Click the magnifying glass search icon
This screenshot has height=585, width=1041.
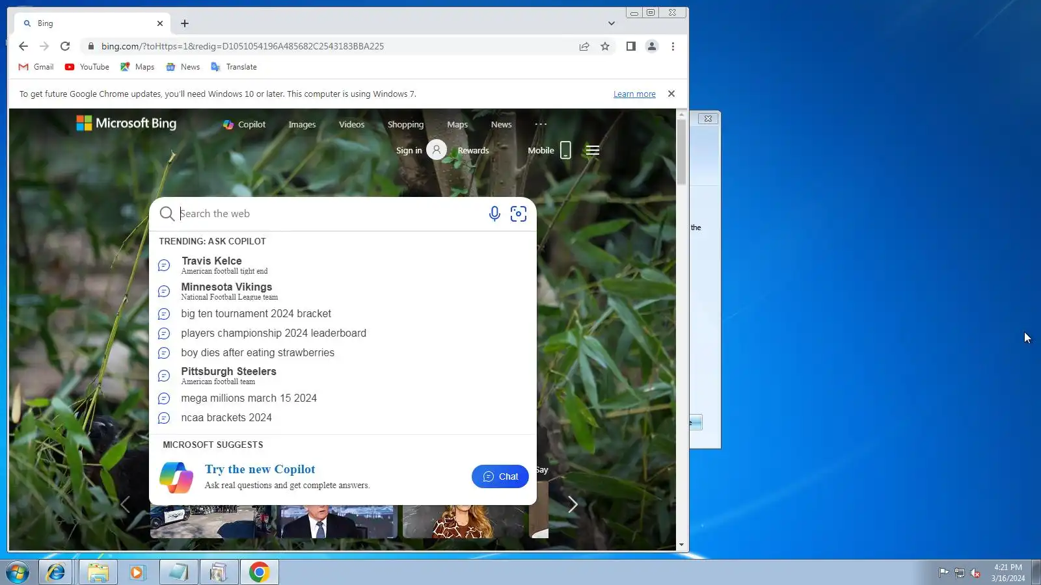(167, 214)
